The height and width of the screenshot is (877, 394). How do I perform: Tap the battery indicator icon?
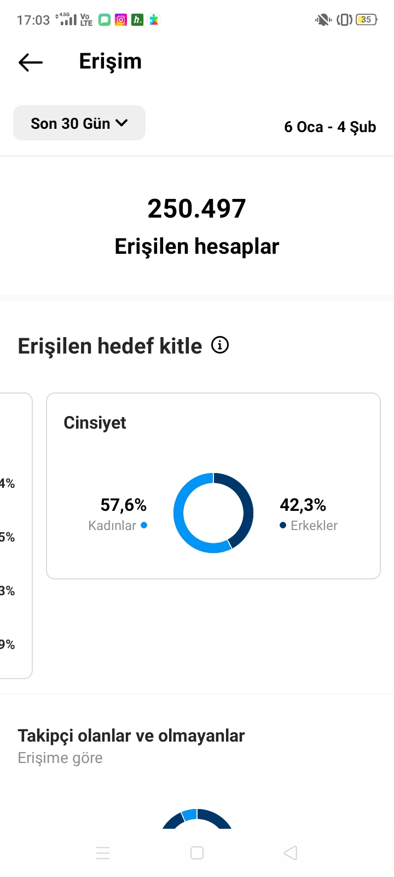366,20
